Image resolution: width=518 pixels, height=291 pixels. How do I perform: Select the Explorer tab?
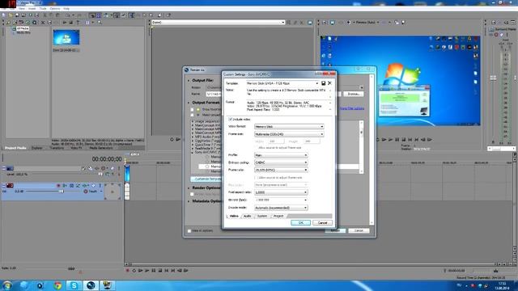click(x=37, y=148)
